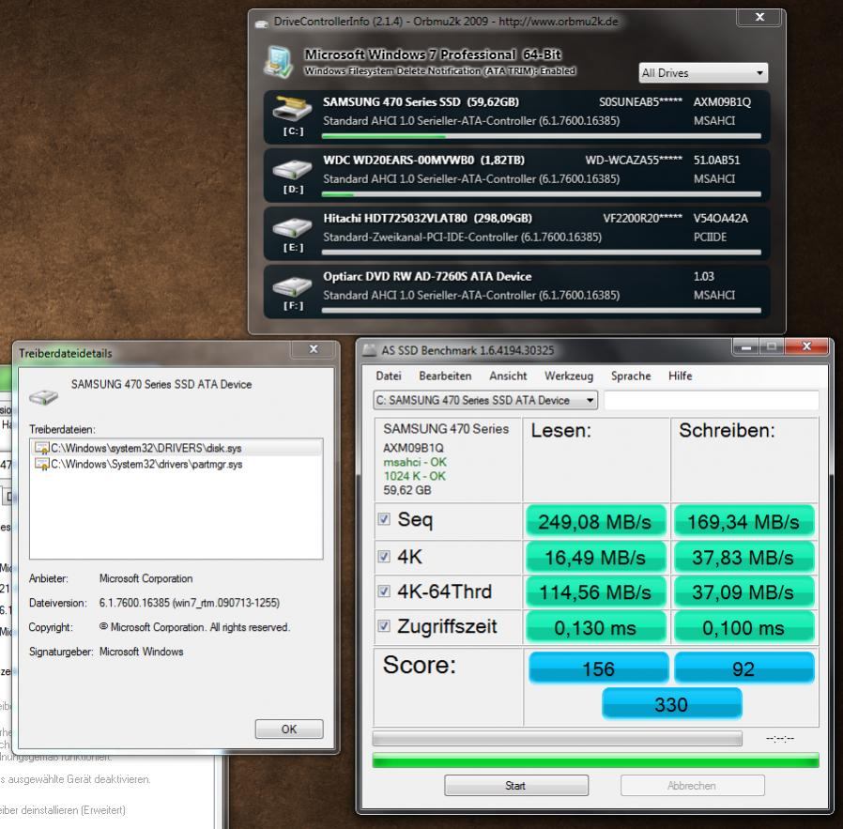Open the Sprache menu

pos(631,376)
